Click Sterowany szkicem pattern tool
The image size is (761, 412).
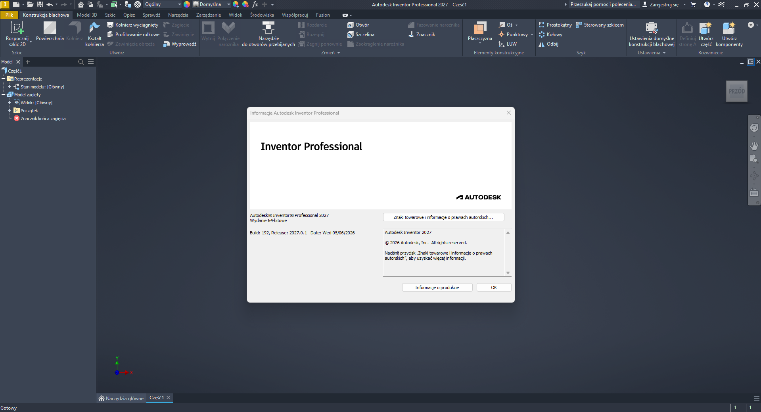[600, 25]
